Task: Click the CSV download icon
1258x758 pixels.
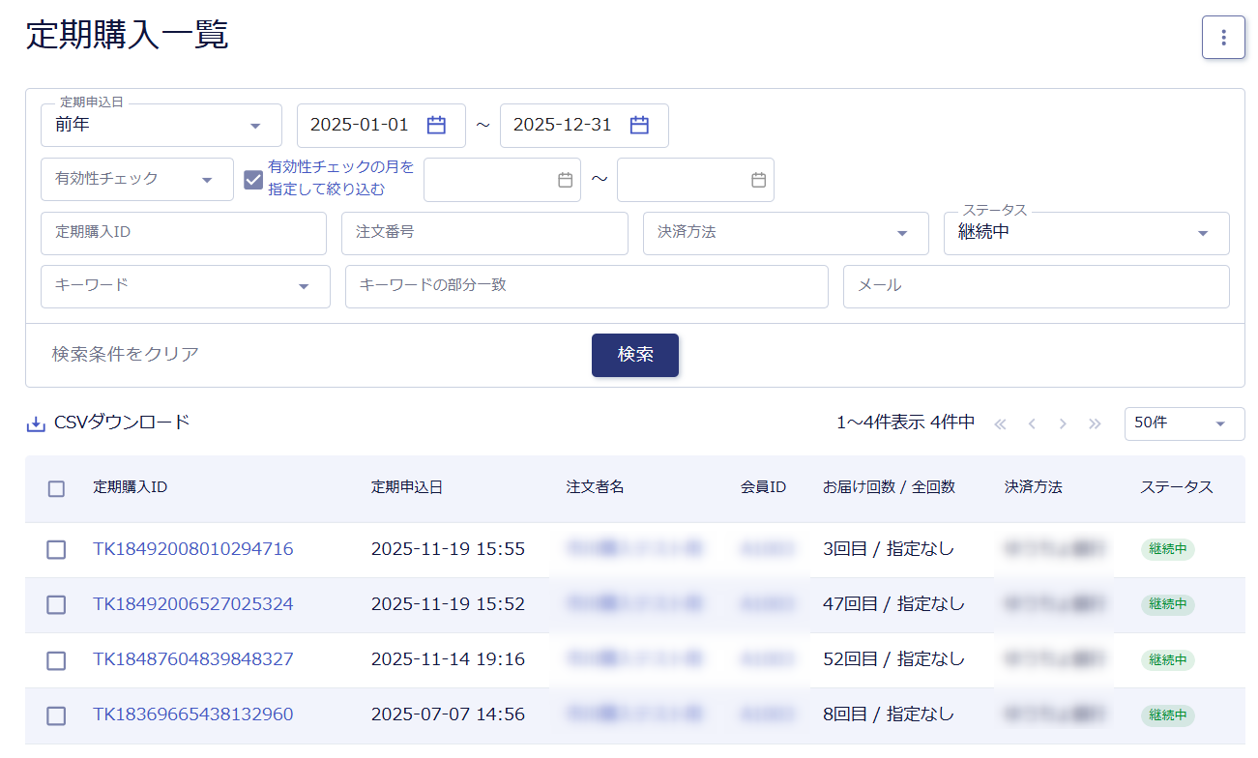Action: (36, 423)
